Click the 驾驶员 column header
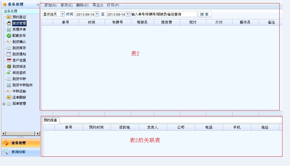This screenshot has width=290, height=166. (142, 22)
